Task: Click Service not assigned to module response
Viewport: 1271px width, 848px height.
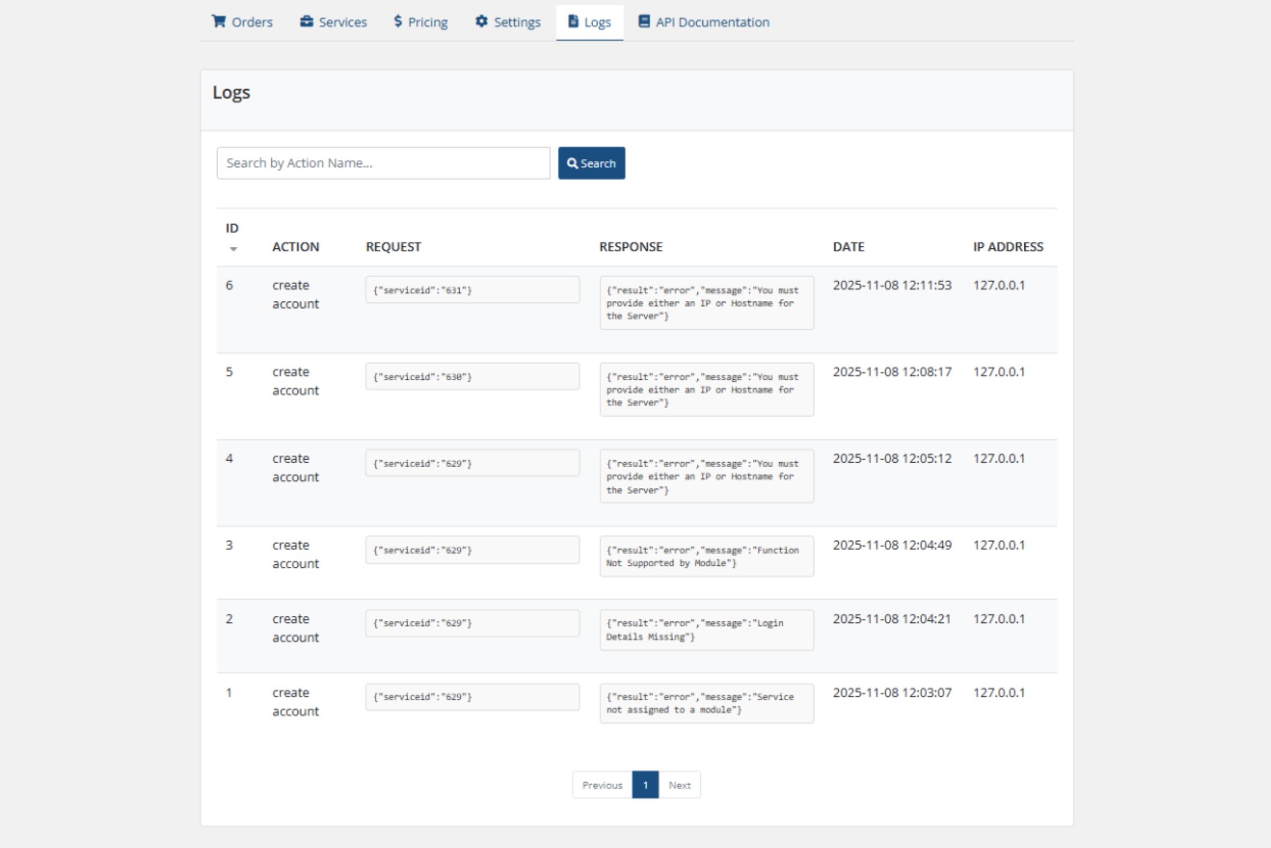Action: pyautogui.click(x=706, y=703)
